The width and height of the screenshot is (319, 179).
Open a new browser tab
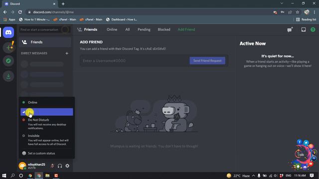63,4
